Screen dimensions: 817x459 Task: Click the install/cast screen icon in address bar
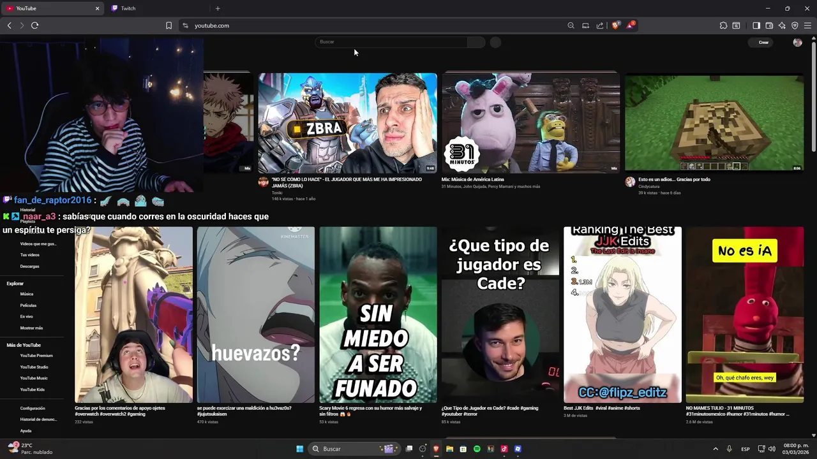coord(585,25)
